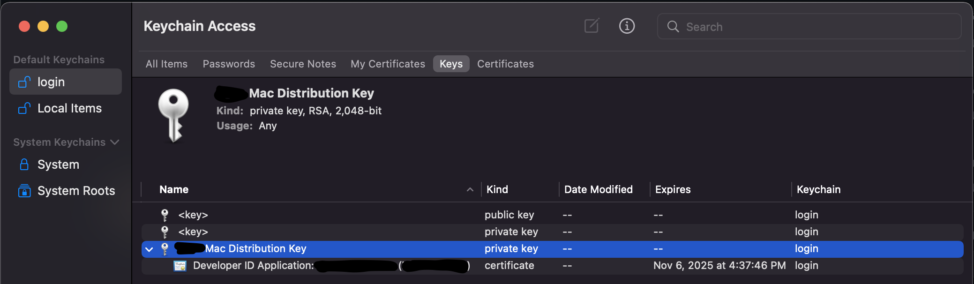Click the edit/compose icon in the toolbar
974x284 pixels.
[x=591, y=26]
